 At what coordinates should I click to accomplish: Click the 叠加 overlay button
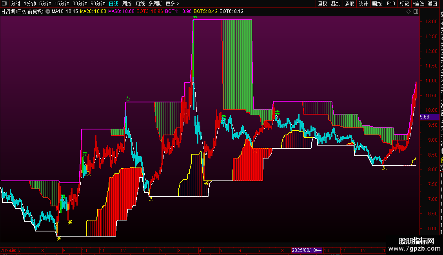[336, 4]
